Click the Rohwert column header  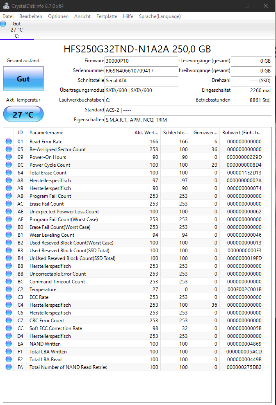(x=242, y=133)
